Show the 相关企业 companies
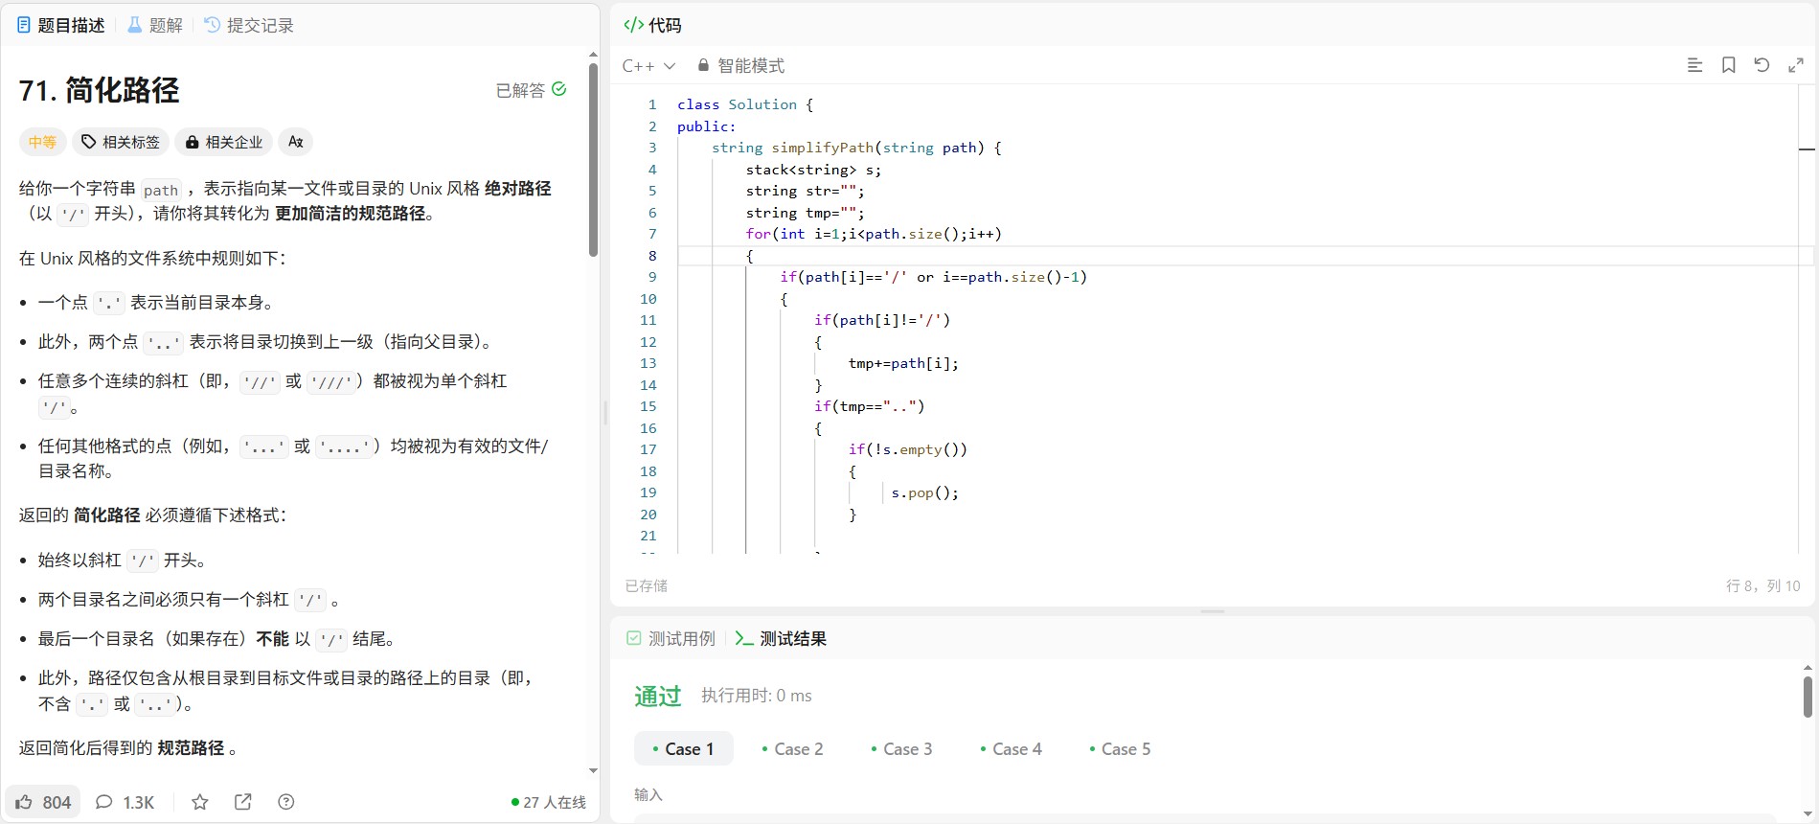 click(224, 142)
